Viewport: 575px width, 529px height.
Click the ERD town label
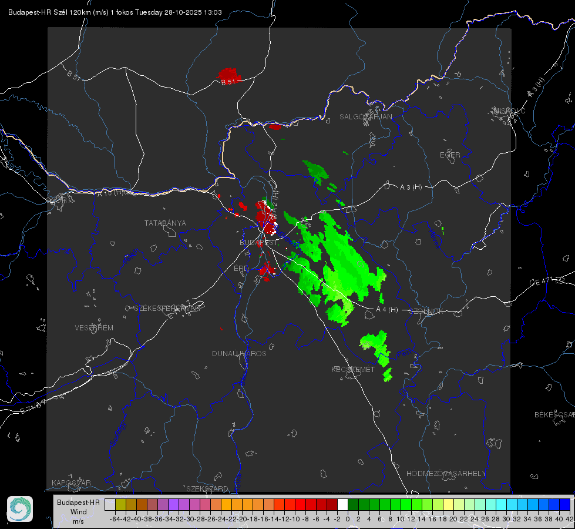point(241,269)
